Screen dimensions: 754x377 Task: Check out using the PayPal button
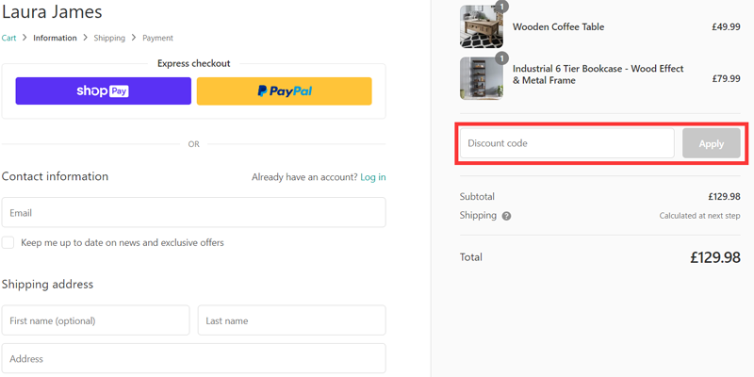(x=285, y=90)
